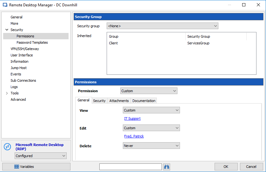
Task: Click the binoculars search icon
Action: point(166,167)
